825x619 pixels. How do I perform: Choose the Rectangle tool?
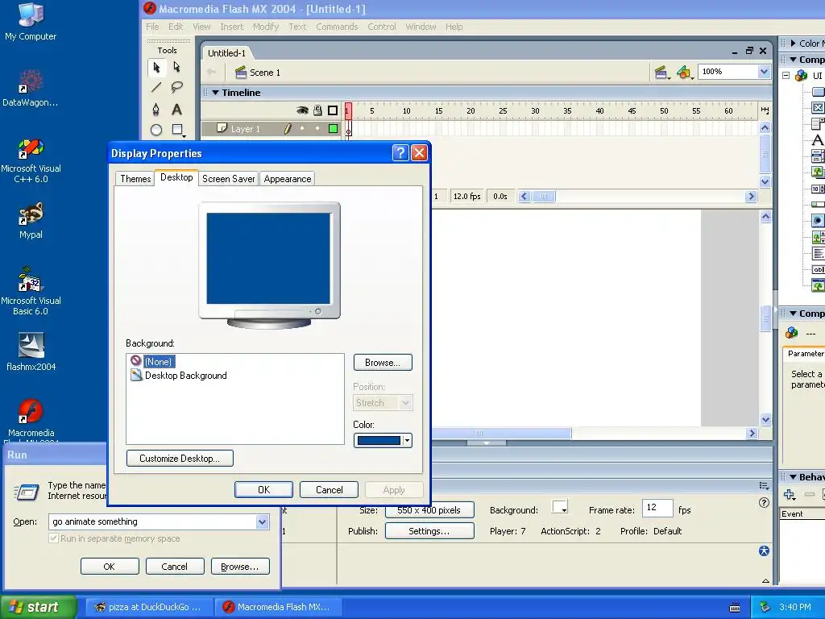[x=177, y=130]
